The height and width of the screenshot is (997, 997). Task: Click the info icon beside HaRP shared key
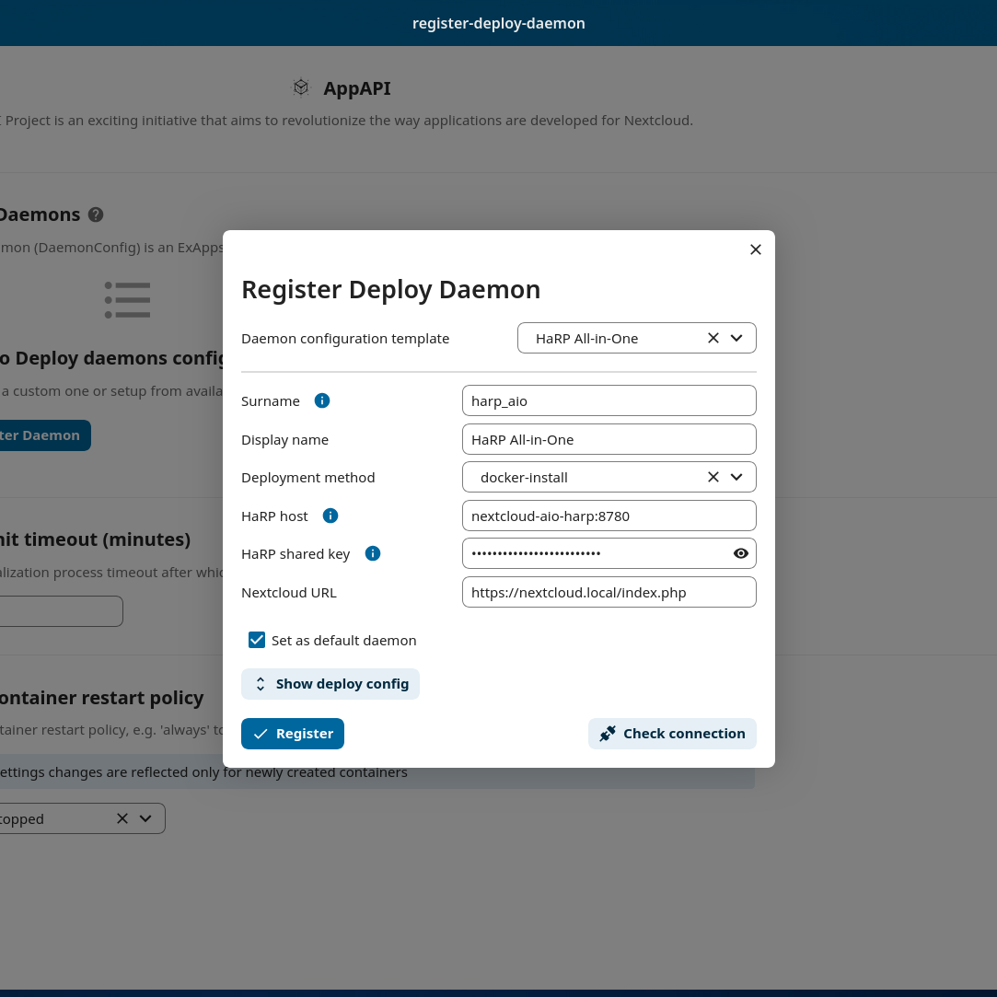tap(373, 553)
